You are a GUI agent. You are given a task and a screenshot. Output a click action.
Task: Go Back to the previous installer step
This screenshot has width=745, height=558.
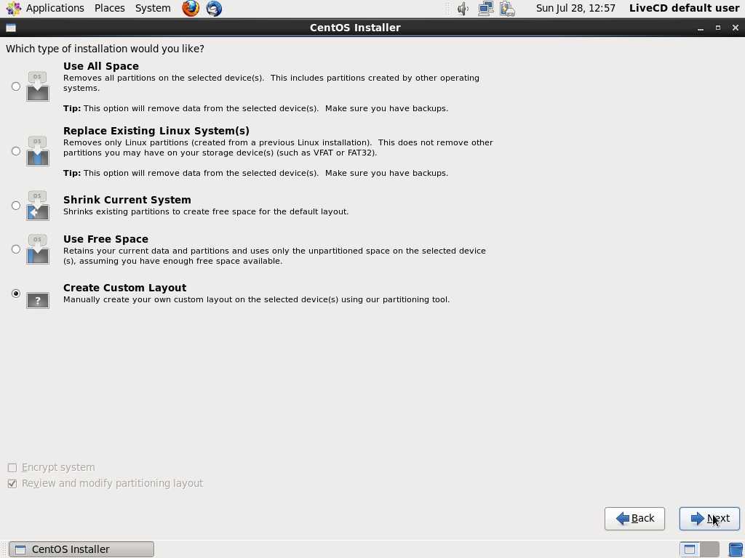[634, 519]
